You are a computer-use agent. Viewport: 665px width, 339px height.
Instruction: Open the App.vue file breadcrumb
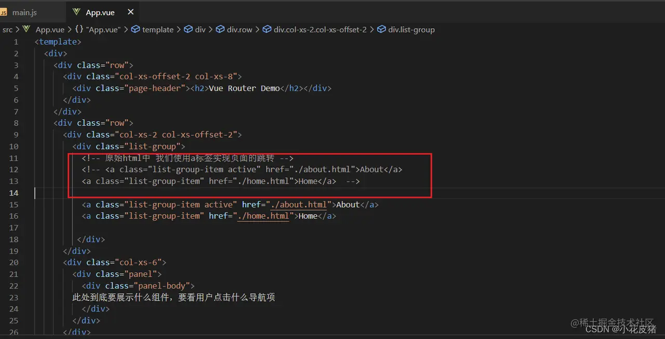[50, 30]
